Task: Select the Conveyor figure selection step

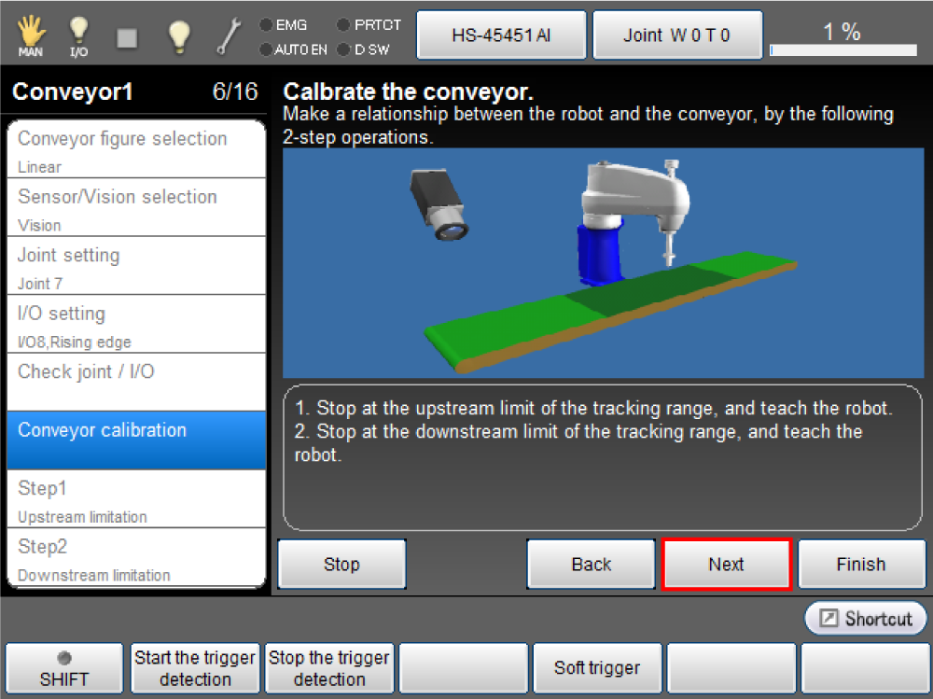Action: (136, 149)
